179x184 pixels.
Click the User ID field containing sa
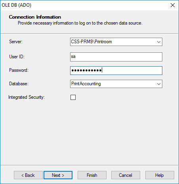(x=116, y=57)
